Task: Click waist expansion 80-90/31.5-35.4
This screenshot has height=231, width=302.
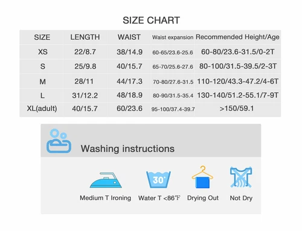Action: pos(173,96)
